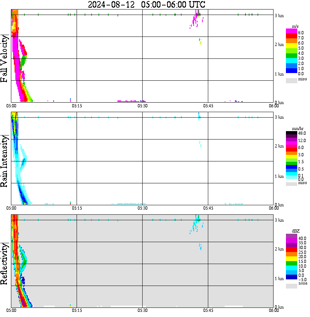The image size is (310, 317).
Task: Click the black 48.0 mm/hr legend swatch
Action: click(x=291, y=133)
